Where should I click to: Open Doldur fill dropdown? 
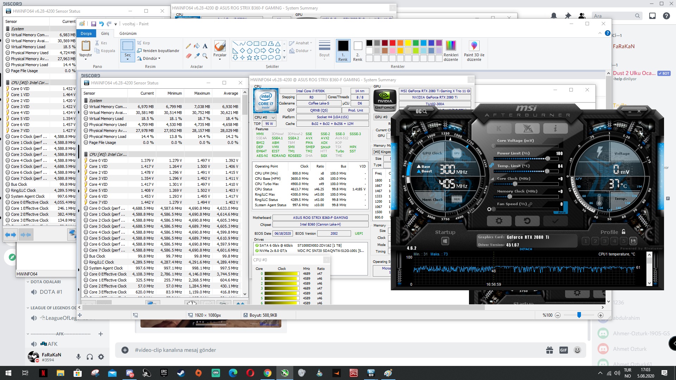(301, 51)
